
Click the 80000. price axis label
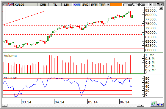point(151,15)
